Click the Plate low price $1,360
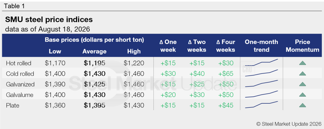Screen dimensions: 324x129 tap(55, 106)
